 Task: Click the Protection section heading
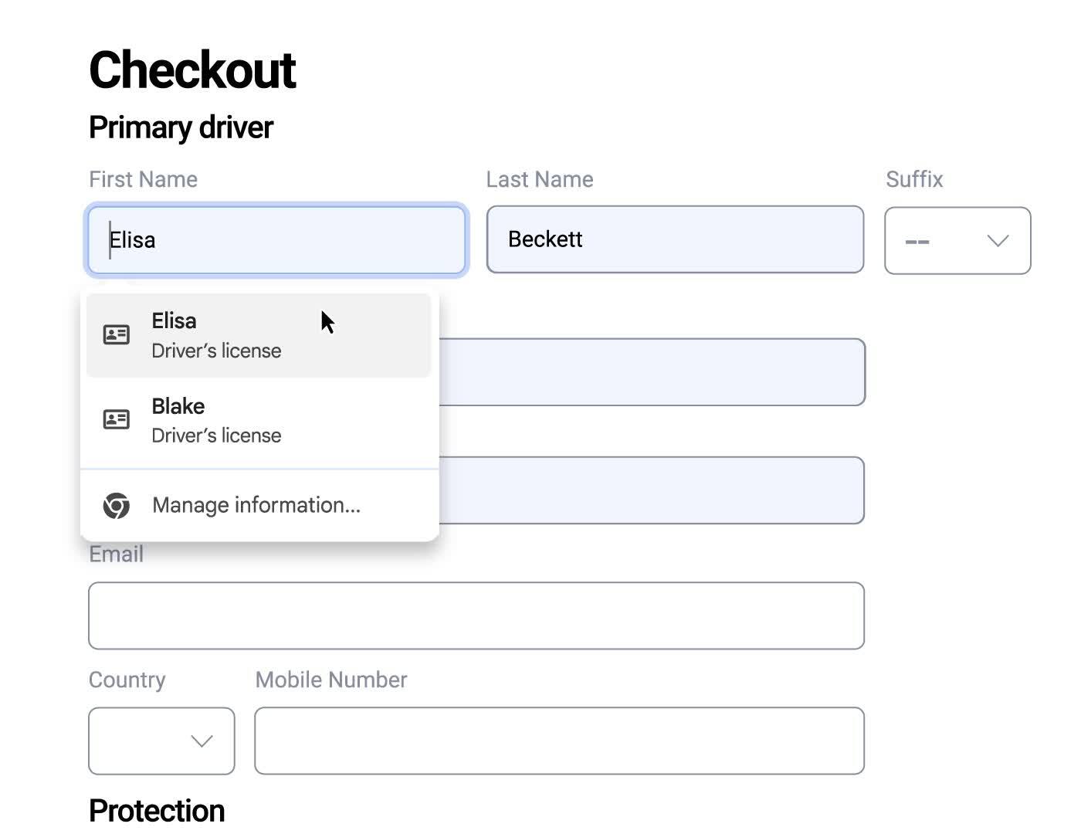(157, 810)
